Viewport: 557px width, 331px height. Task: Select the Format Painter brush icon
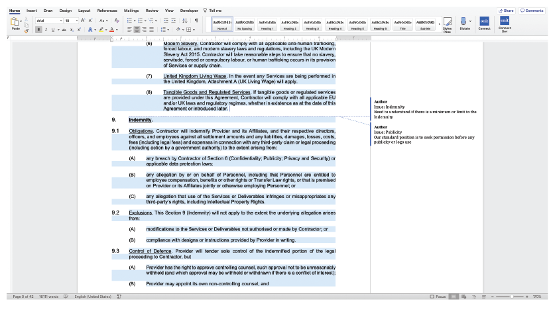pos(26,31)
